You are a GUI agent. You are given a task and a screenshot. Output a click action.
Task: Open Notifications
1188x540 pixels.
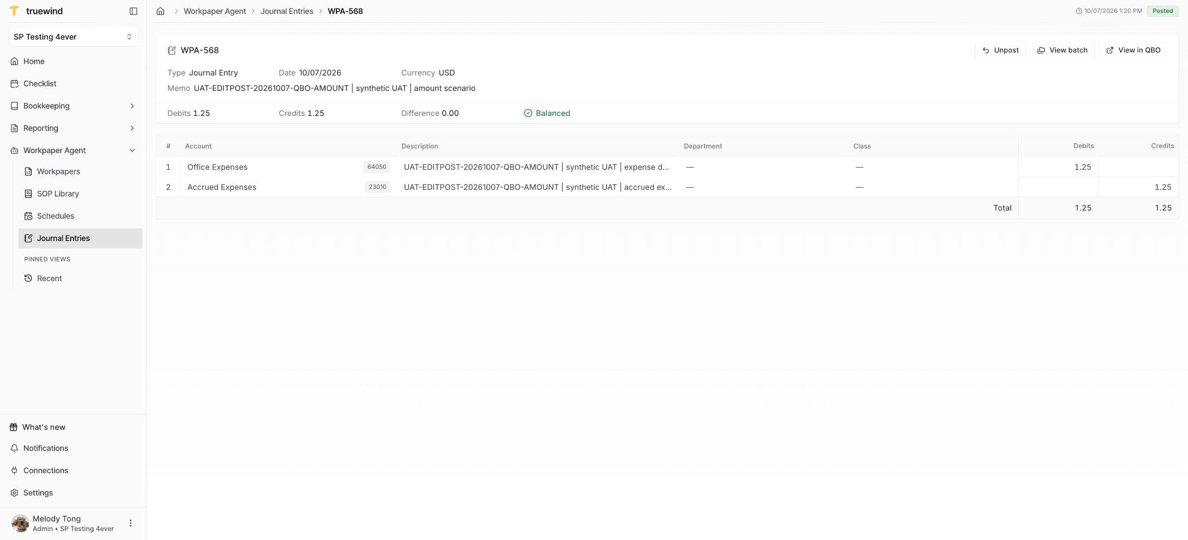coord(73,448)
